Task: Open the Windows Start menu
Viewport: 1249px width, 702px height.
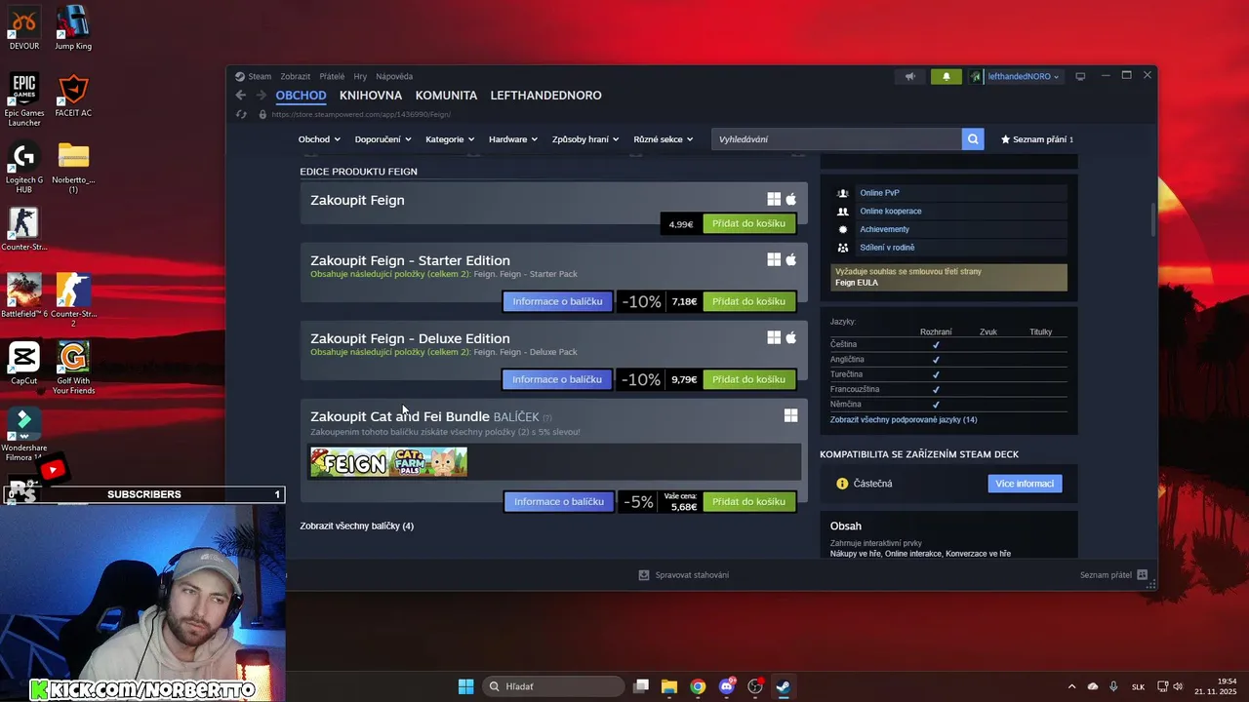Action: coord(466,686)
